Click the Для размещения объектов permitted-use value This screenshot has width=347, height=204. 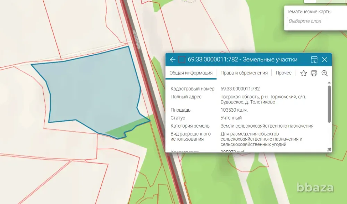(x=261, y=139)
